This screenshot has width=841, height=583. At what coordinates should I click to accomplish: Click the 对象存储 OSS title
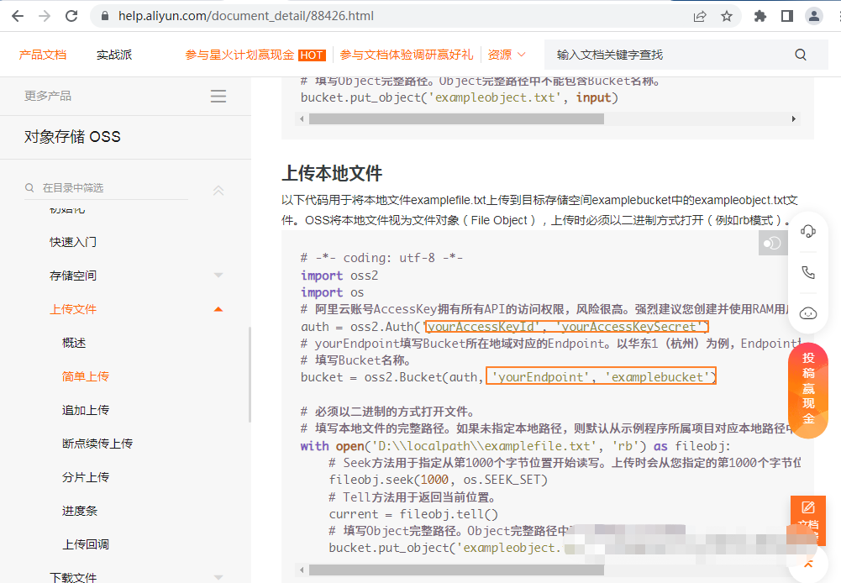(72, 137)
